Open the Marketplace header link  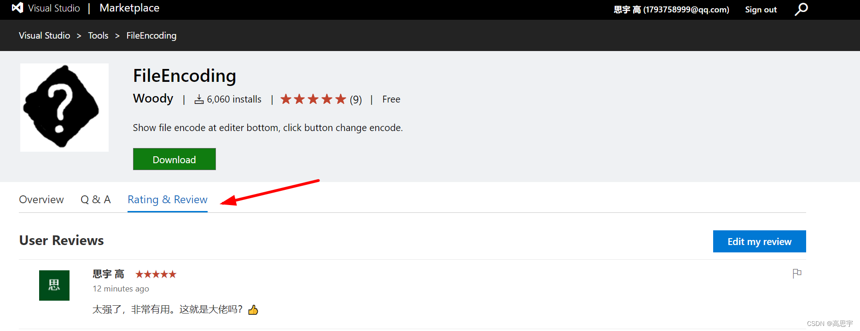(x=129, y=8)
